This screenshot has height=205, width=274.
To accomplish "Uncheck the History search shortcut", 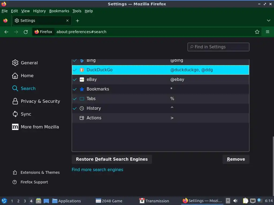I will coord(75,108).
